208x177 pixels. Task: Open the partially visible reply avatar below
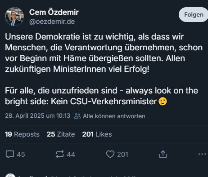pyautogui.click(x=10, y=175)
